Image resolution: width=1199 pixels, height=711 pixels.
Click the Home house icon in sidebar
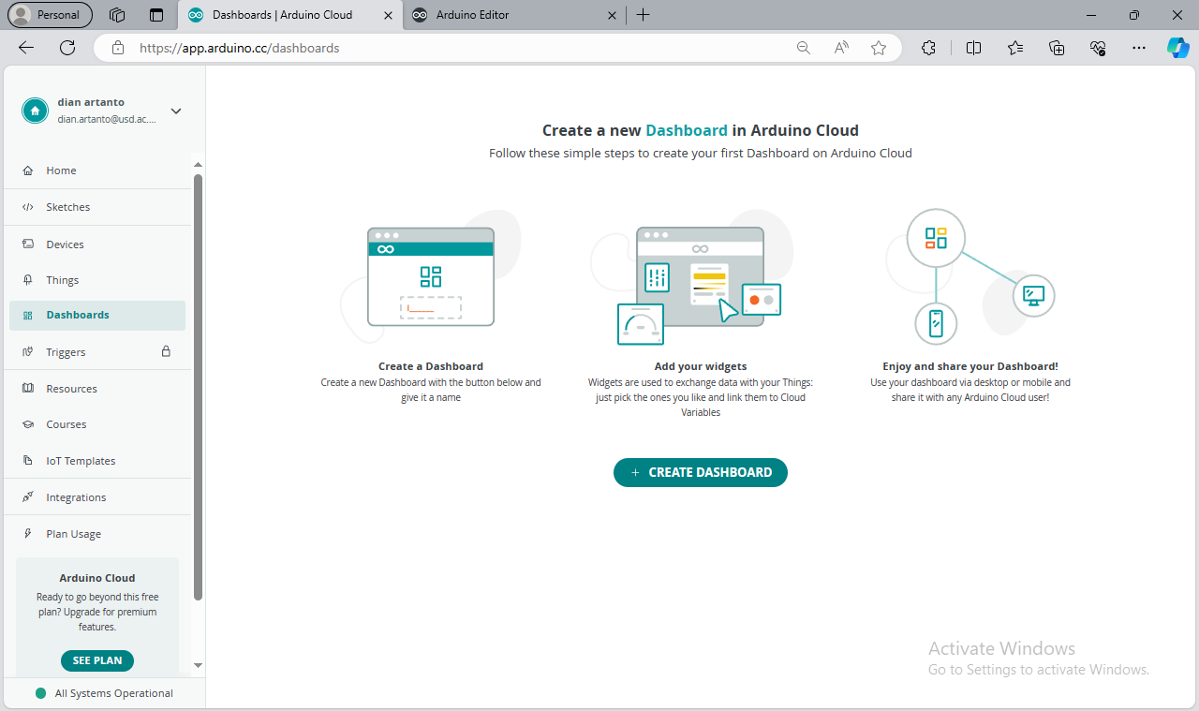pos(28,170)
